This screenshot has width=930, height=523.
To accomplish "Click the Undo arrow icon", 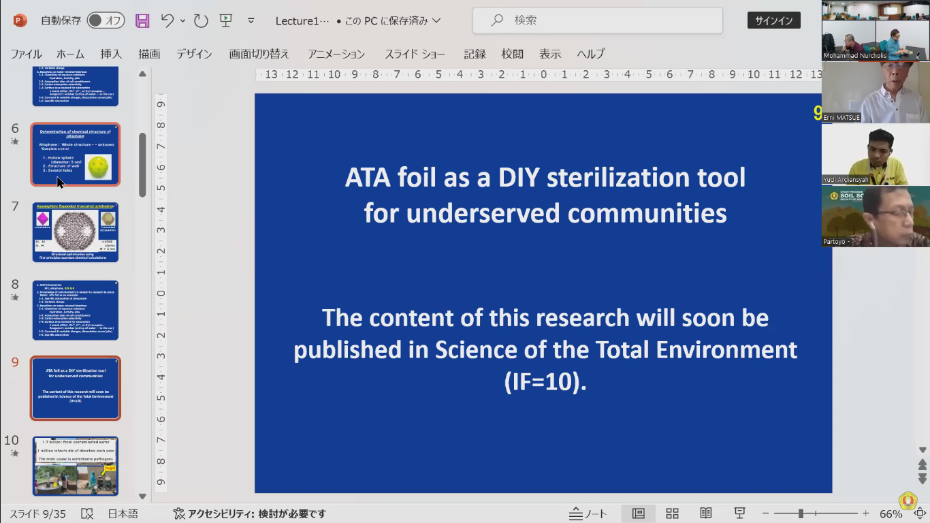I will pyautogui.click(x=167, y=20).
